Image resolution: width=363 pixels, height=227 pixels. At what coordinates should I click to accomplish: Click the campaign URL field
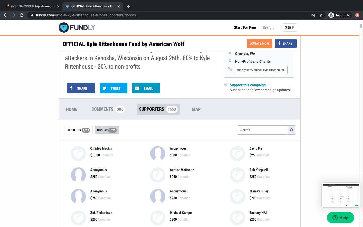(x=261, y=70)
